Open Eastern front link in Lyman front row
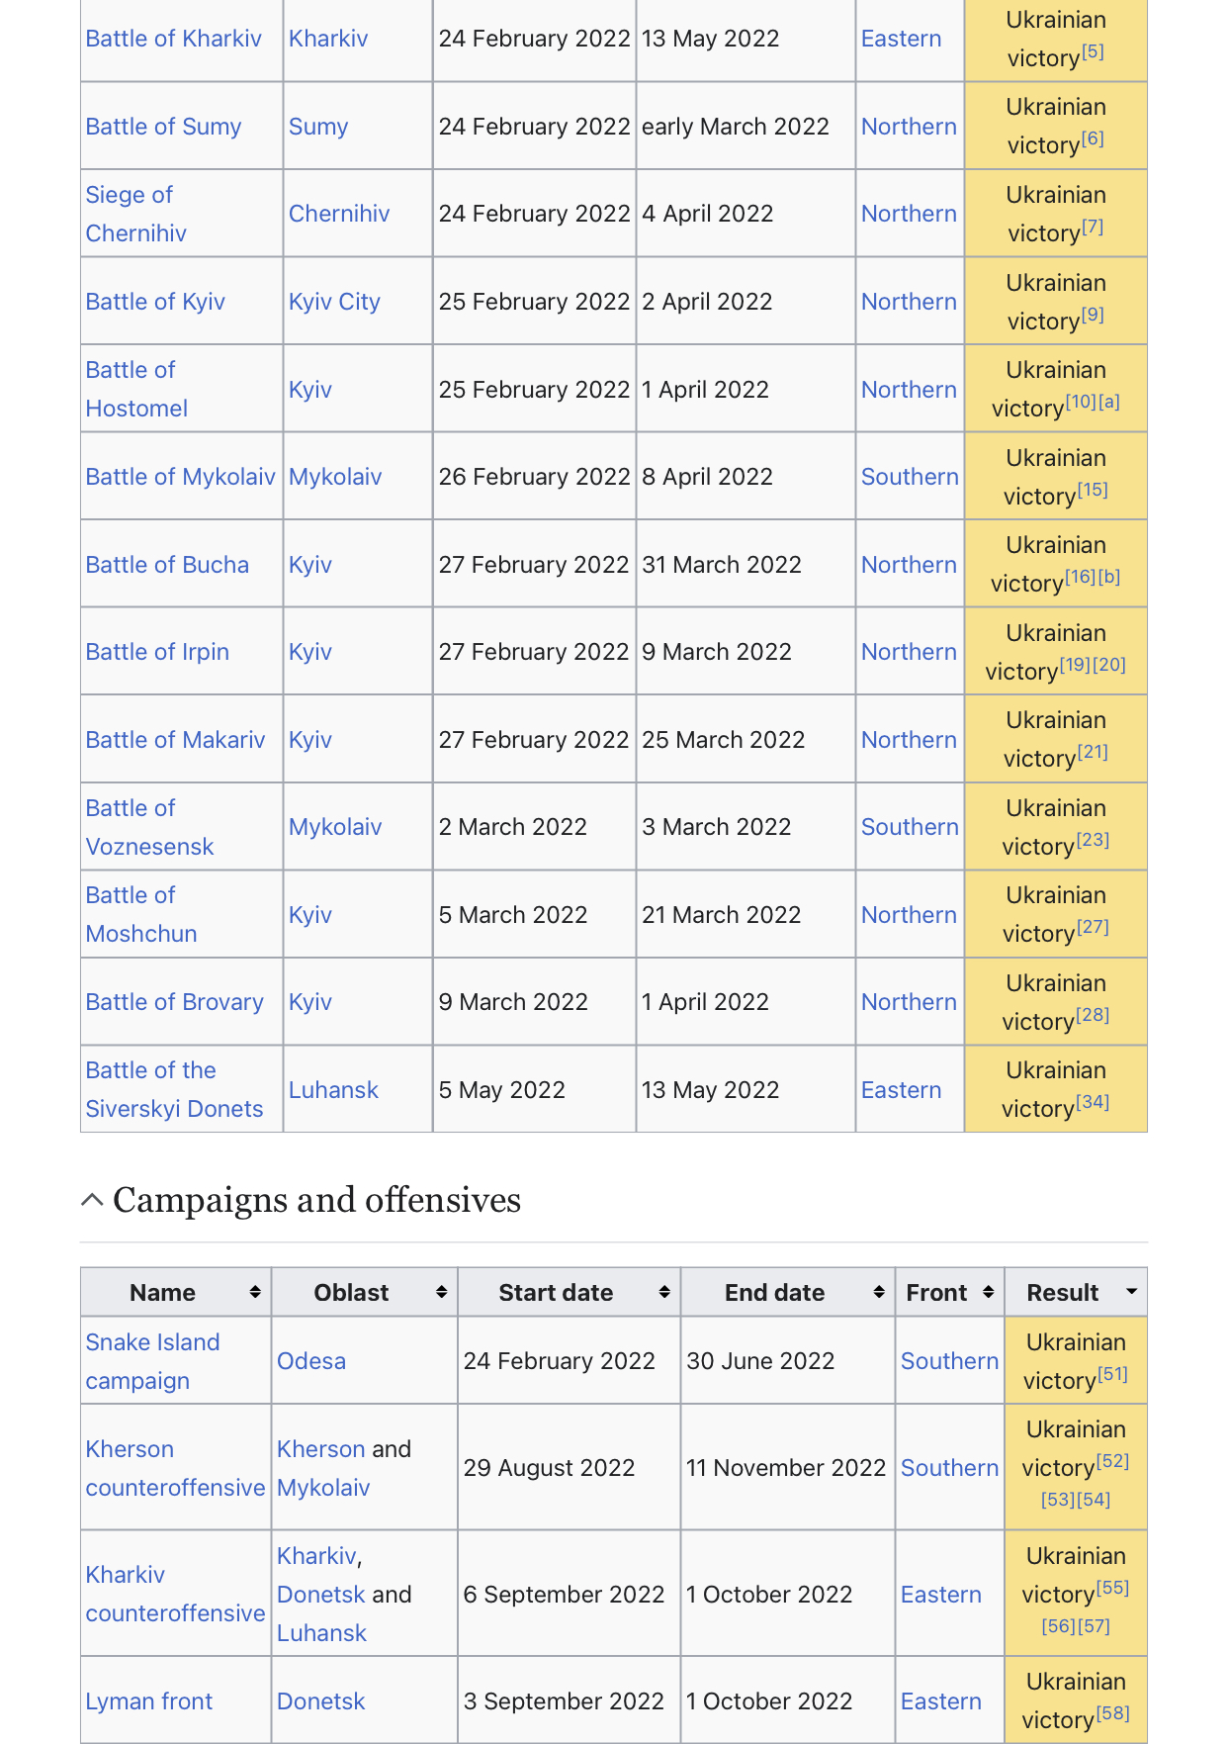 point(940,1701)
